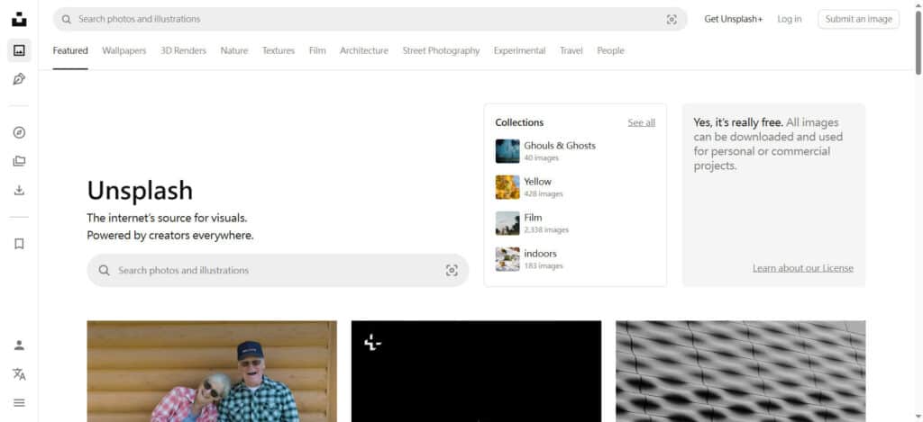Screen dimensions: 923x422
Task: Click the profile icon in the sidebar
Action: [x=19, y=345]
